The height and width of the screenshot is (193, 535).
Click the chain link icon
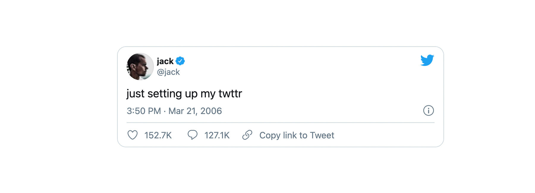247,135
